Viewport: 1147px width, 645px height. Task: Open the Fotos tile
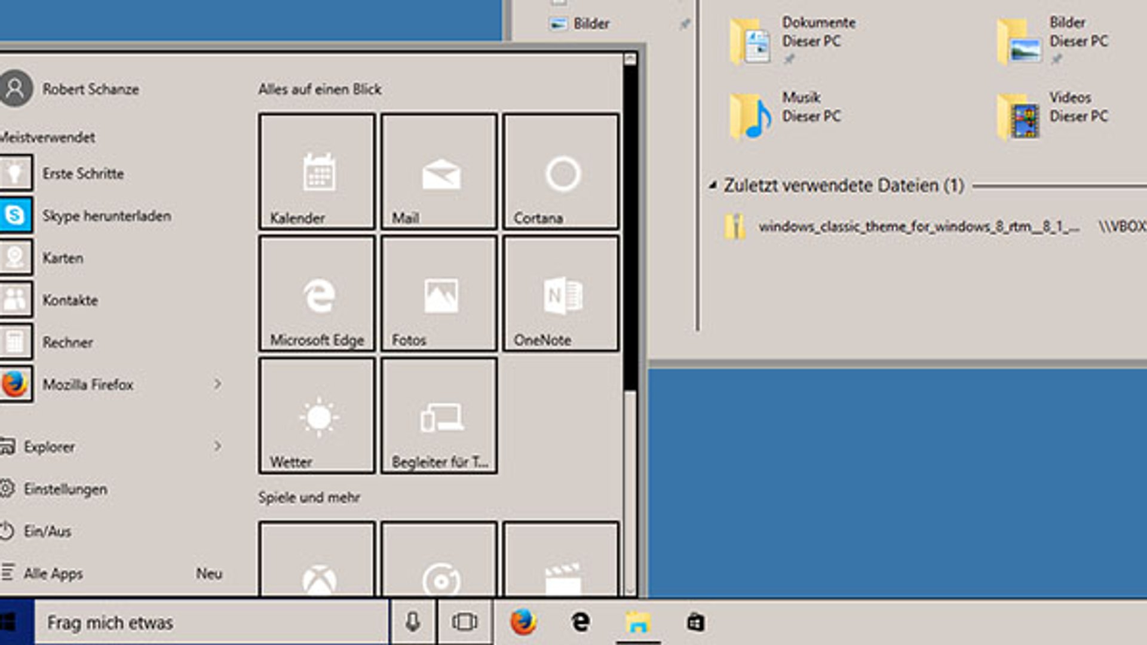click(439, 293)
